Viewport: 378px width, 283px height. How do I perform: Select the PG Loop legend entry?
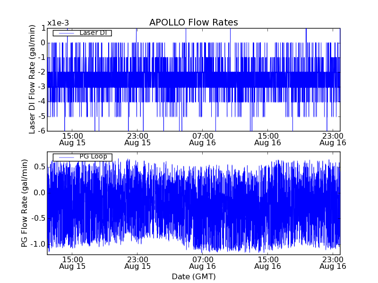(93, 157)
